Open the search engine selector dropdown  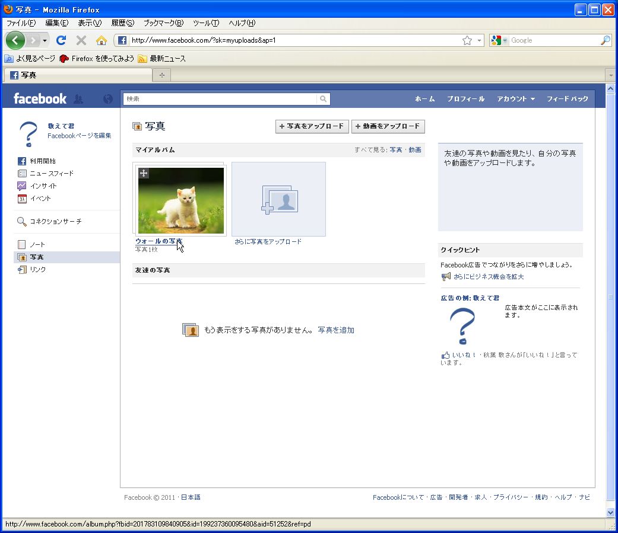[x=505, y=40]
